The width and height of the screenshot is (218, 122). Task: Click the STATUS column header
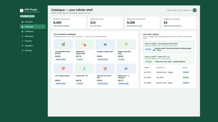[x=185, y=68]
